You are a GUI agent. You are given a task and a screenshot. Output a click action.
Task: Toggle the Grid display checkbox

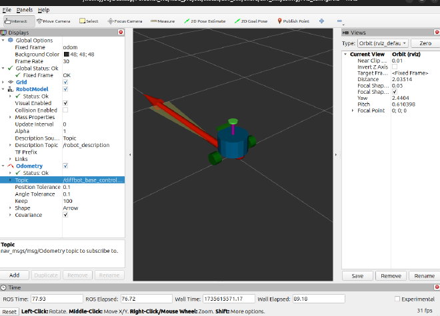click(65, 82)
